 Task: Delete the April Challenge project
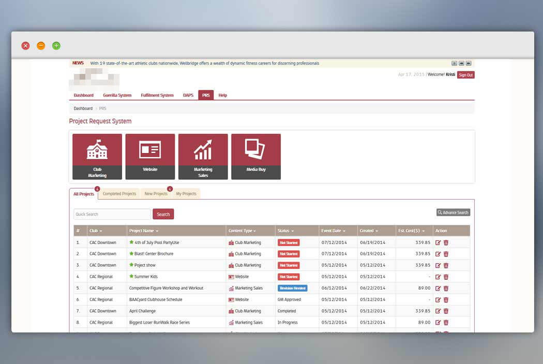[446, 311]
